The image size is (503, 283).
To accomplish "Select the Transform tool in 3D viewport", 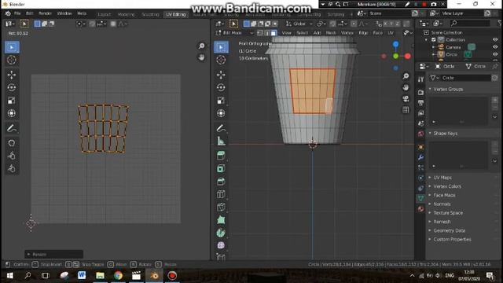I will pos(221,113).
